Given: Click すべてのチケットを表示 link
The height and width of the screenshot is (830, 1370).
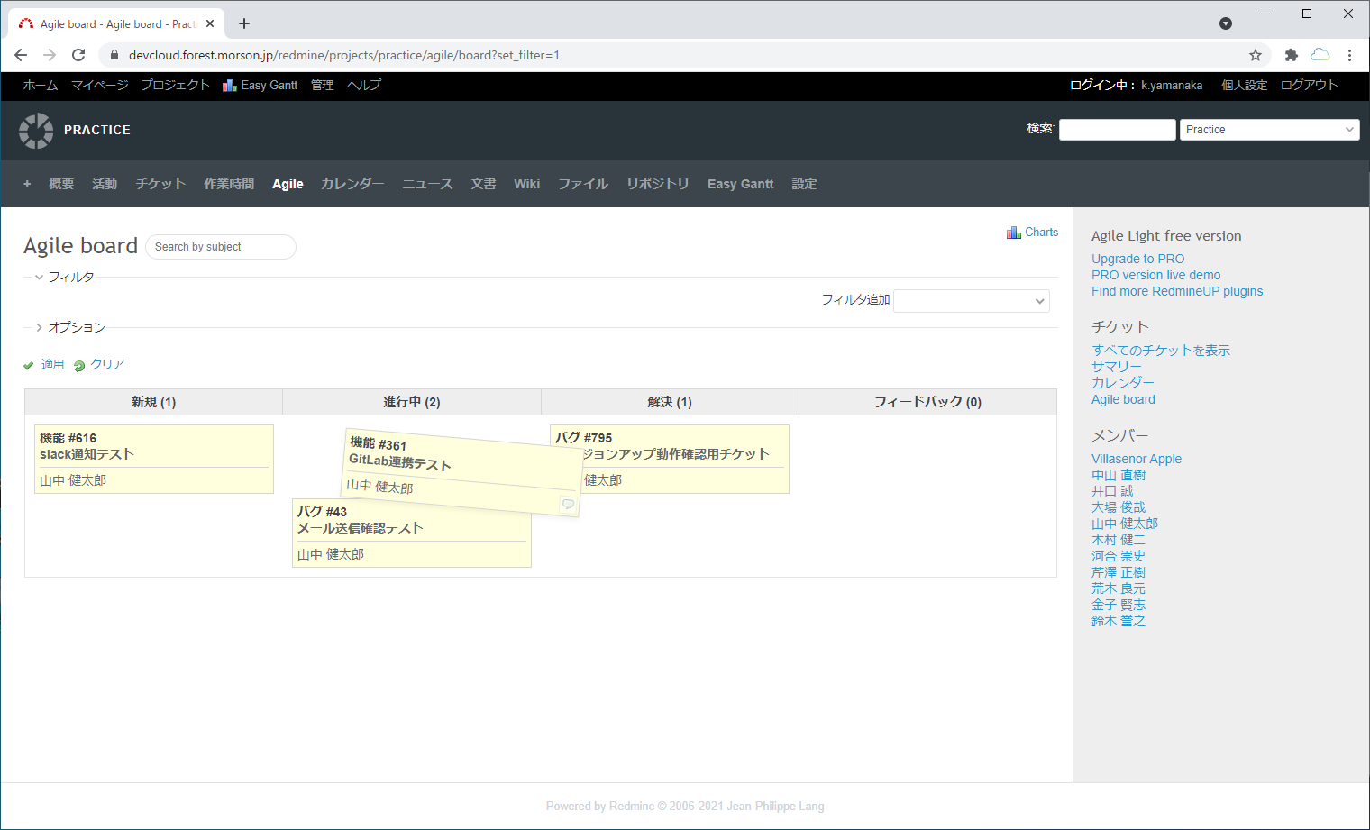Looking at the screenshot, I should point(1160,351).
